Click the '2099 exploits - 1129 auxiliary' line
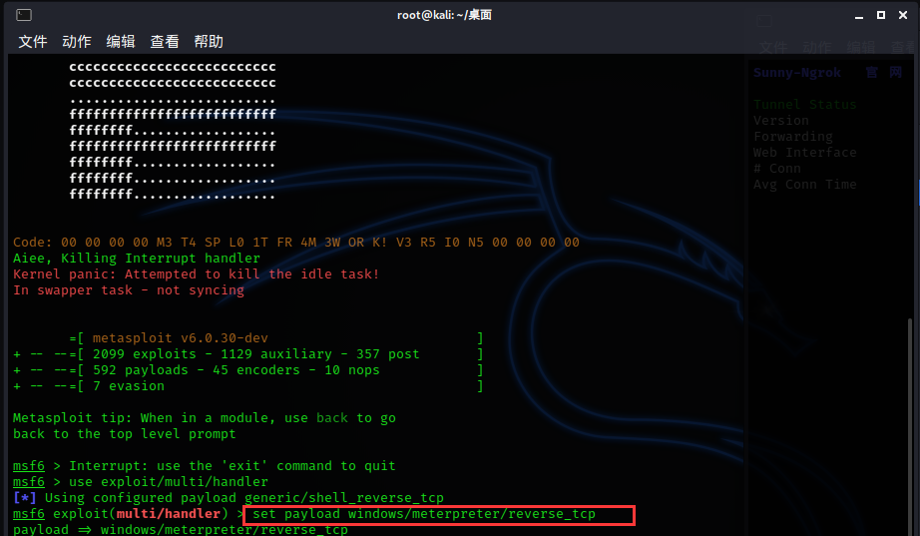Viewport: 920px width, 536px height. (x=247, y=354)
